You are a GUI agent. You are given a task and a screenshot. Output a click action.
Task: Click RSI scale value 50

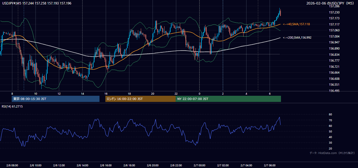point(330,131)
